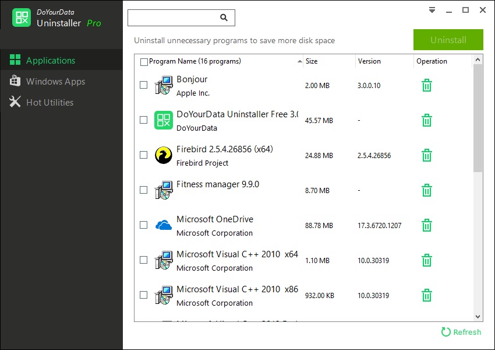Enable the Microsoft OneDrive checkbox
495x350 pixels.
pos(144,225)
